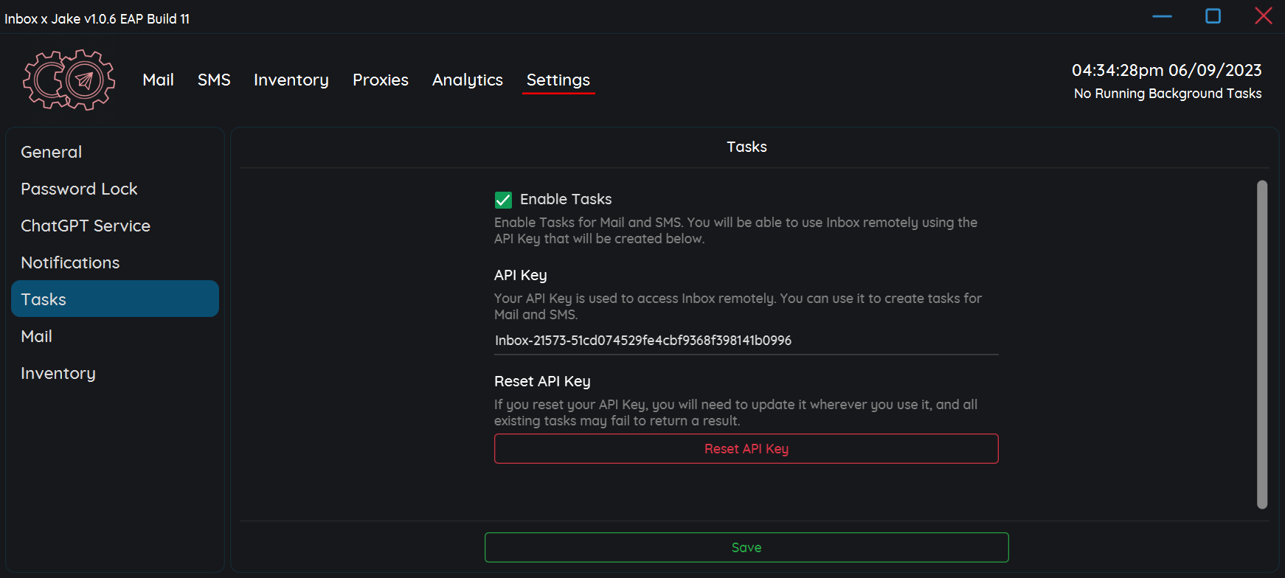1285x578 pixels.
Task: Select Password Lock settings
Action: [x=79, y=189]
